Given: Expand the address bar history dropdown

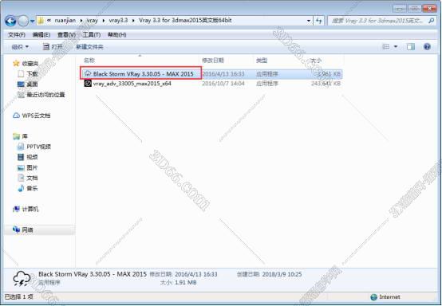Looking at the screenshot, I should 309,21.
